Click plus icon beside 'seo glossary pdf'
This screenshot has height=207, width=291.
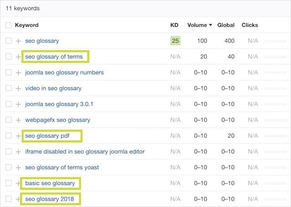coord(19,136)
